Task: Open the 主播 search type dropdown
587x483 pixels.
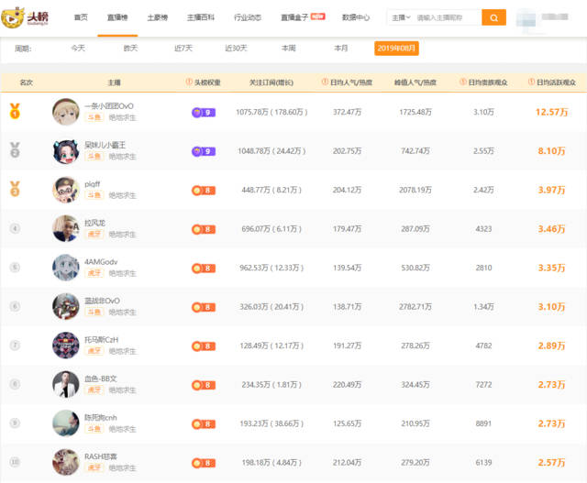Action: (x=401, y=17)
